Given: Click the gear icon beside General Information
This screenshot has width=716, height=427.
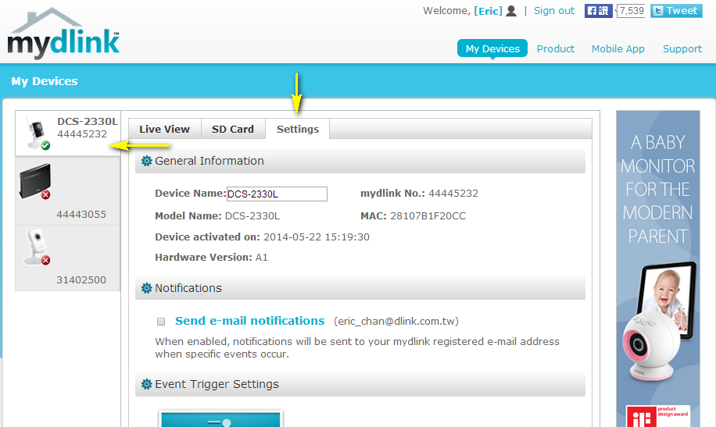Looking at the screenshot, I should (x=146, y=162).
